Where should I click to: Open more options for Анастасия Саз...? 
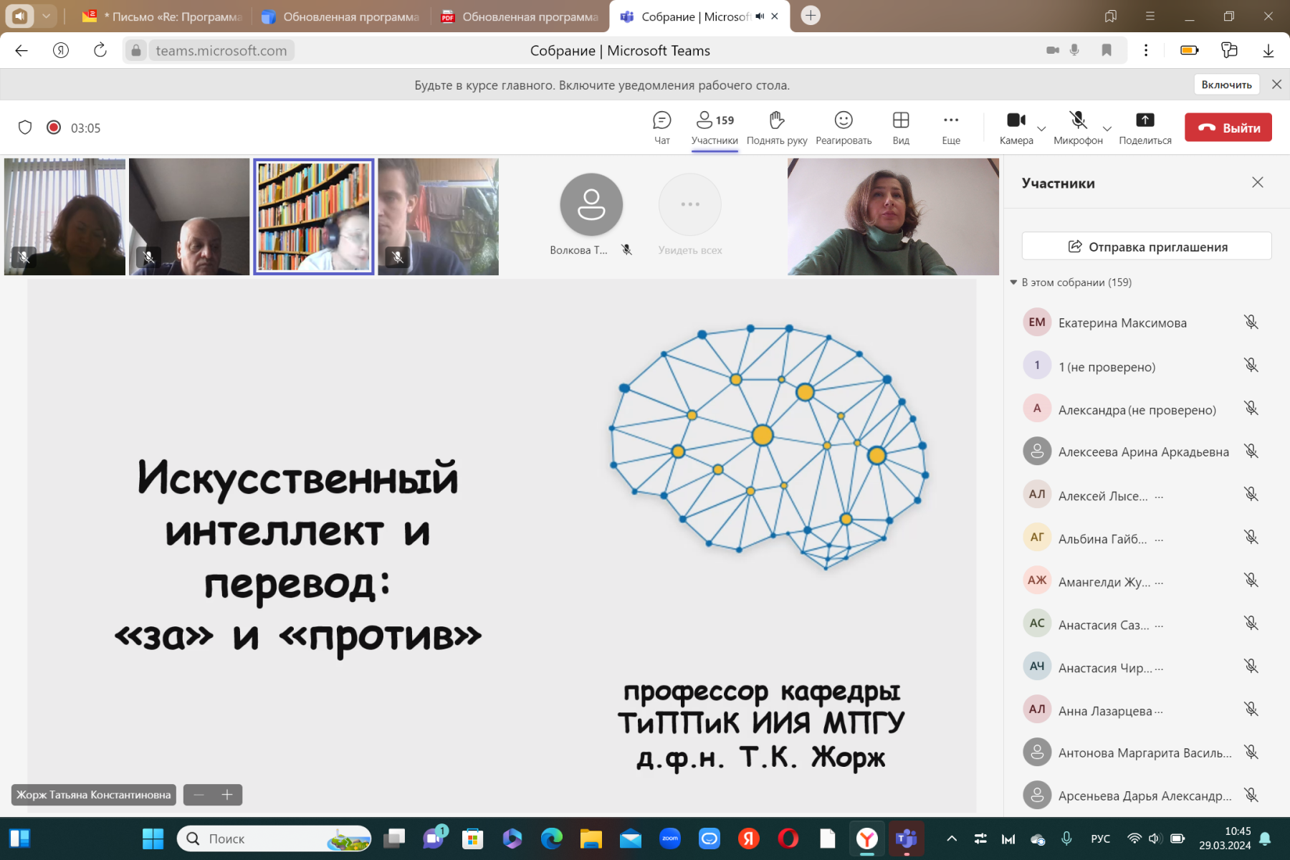point(1160,625)
